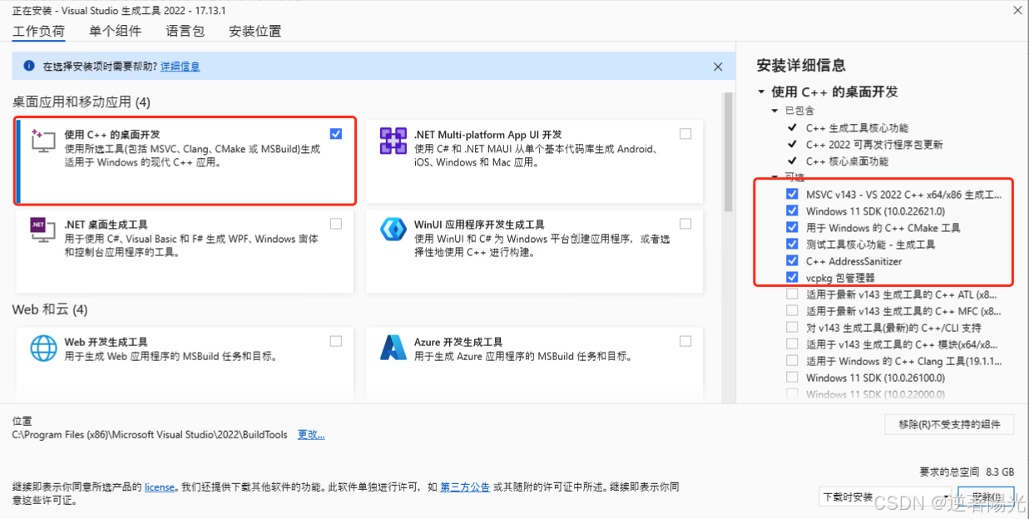1029x519 pixels.
Task: Close the installer window
Action: [x=1017, y=10]
